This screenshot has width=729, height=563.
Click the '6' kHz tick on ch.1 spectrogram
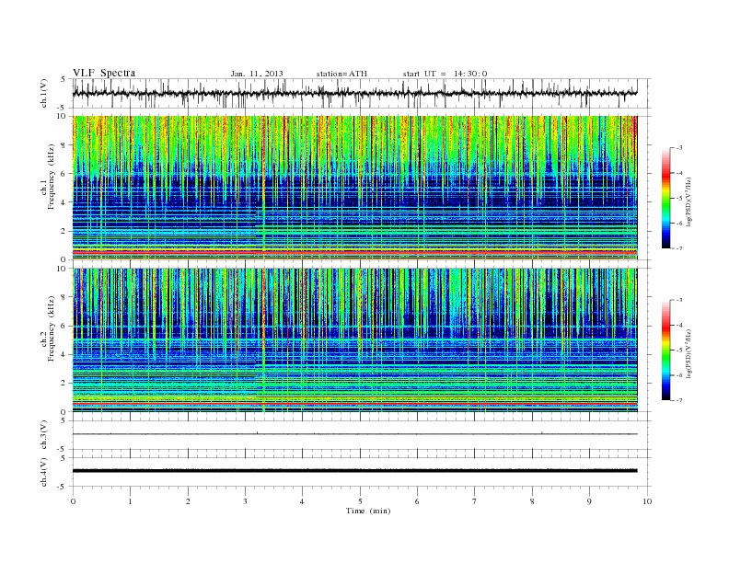[x=64, y=174]
